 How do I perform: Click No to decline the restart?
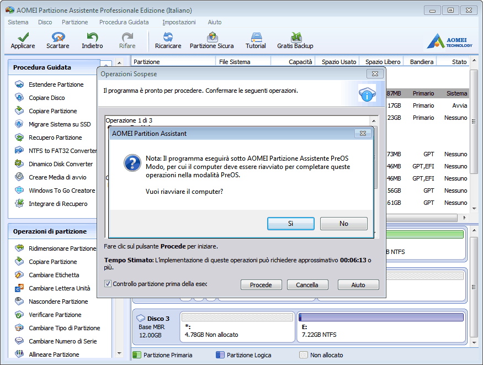[344, 224]
